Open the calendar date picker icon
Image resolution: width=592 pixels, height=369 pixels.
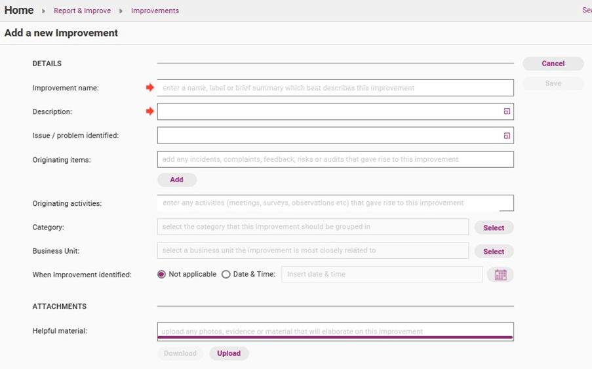(500, 275)
